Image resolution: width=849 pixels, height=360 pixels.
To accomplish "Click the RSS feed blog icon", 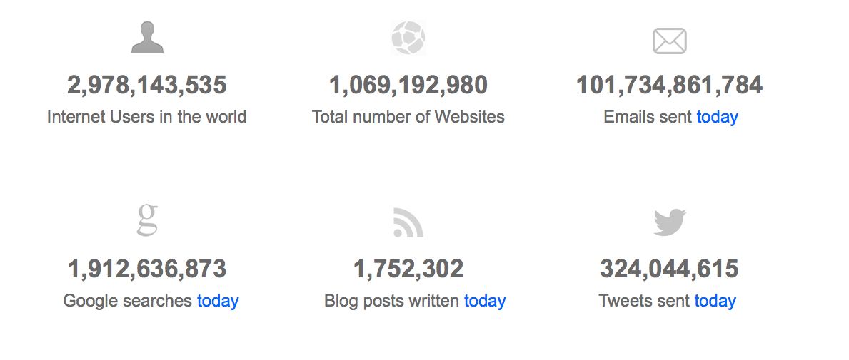I will point(408,222).
